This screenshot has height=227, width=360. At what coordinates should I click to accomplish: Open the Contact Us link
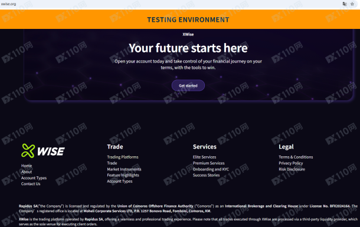tap(31, 184)
